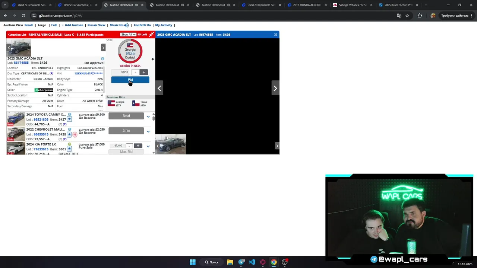Switch to Classic View
The height and width of the screenshot is (268, 477).
[x=97, y=25]
